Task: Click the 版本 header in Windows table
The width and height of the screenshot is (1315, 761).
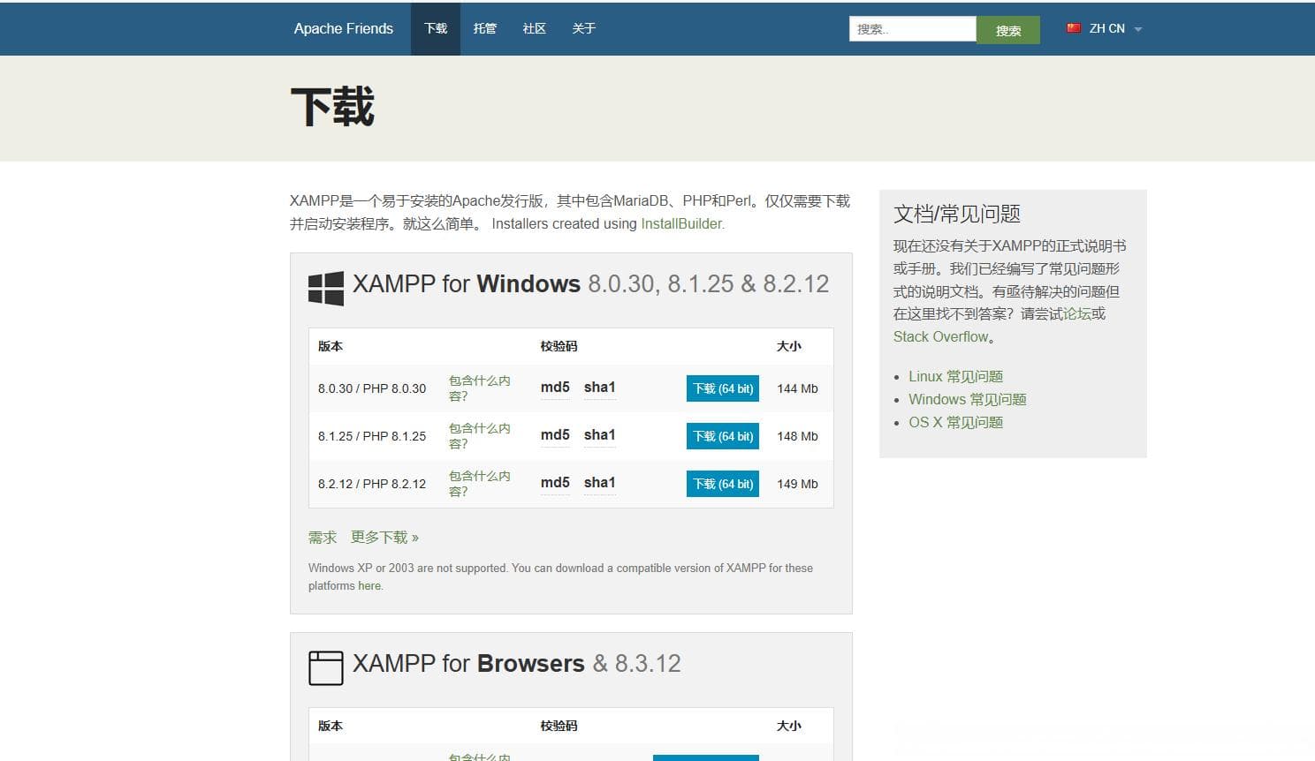Action: pyautogui.click(x=331, y=346)
